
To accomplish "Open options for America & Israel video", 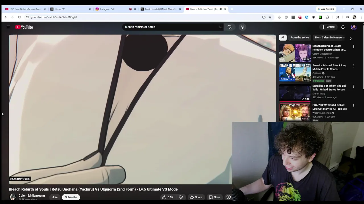I will (354, 66).
